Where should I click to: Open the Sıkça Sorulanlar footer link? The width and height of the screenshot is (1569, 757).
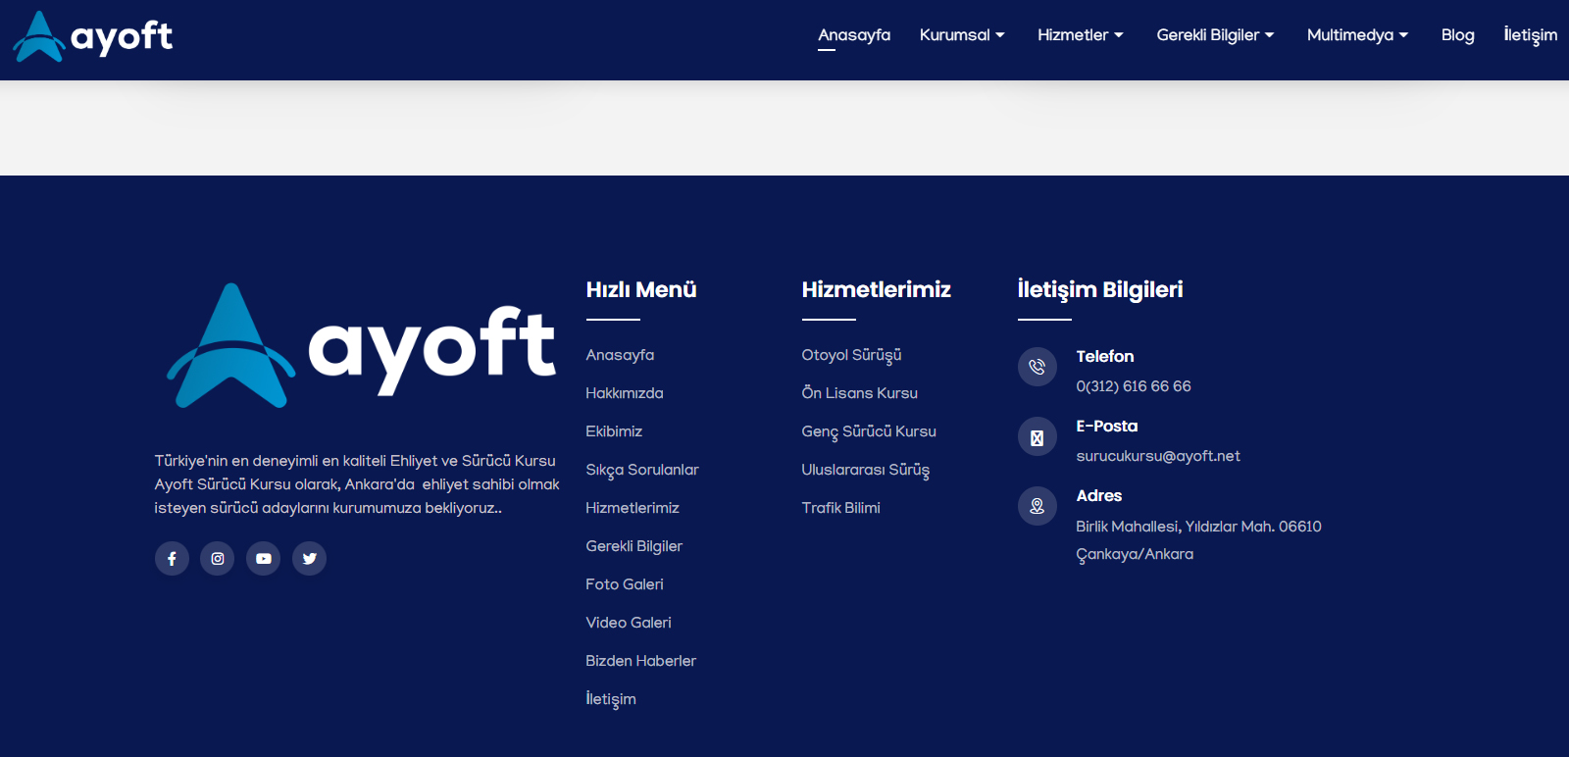click(x=642, y=470)
